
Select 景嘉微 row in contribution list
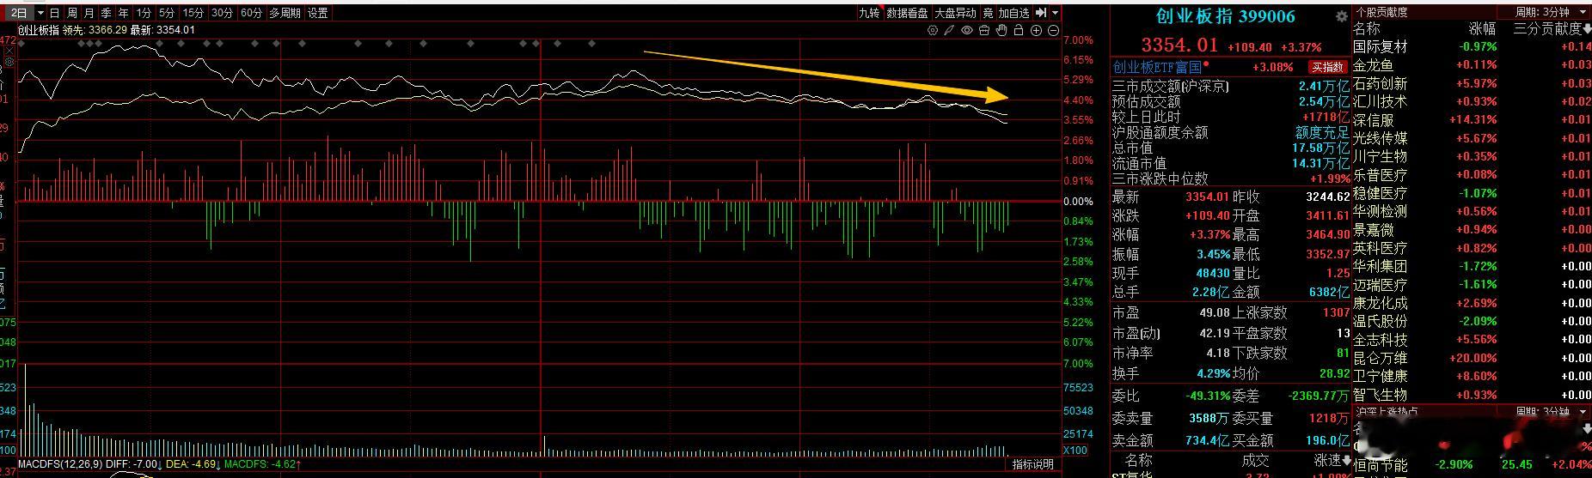point(1472,230)
